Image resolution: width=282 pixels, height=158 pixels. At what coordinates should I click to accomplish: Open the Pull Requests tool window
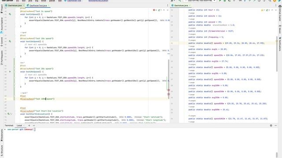2,57
